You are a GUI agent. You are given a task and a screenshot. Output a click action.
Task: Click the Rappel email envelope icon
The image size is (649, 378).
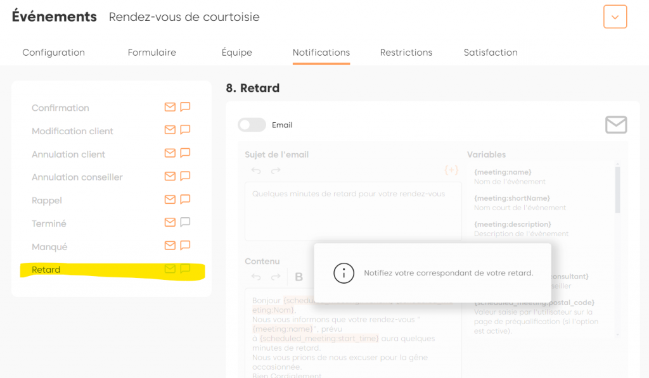[170, 199]
